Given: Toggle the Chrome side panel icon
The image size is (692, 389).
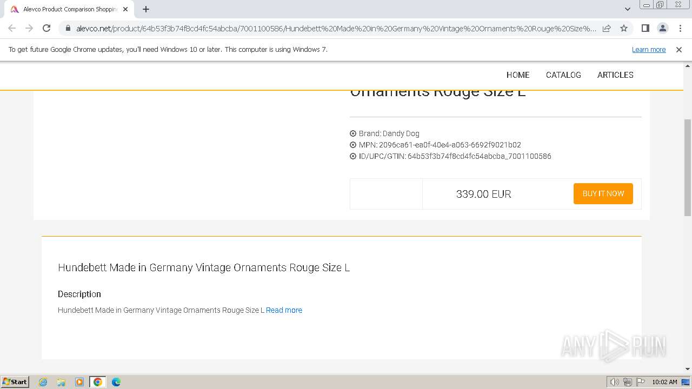Looking at the screenshot, I should [645, 28].
